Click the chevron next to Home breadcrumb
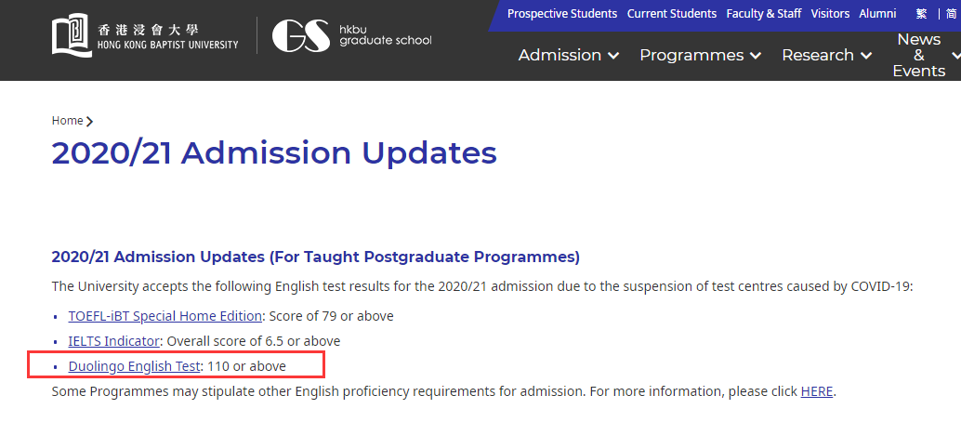This screenshot has width=961, height=422. [90, 122]
